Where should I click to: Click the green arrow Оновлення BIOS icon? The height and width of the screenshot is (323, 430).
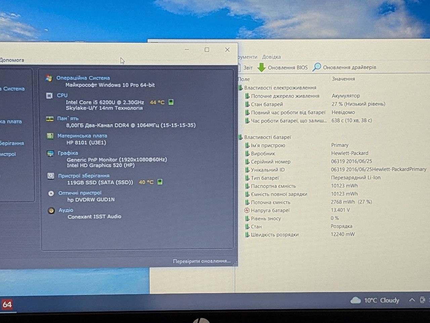pyautogui.click(x=261, y=67)
